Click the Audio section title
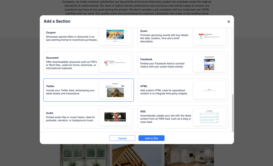 pos(49,113)
